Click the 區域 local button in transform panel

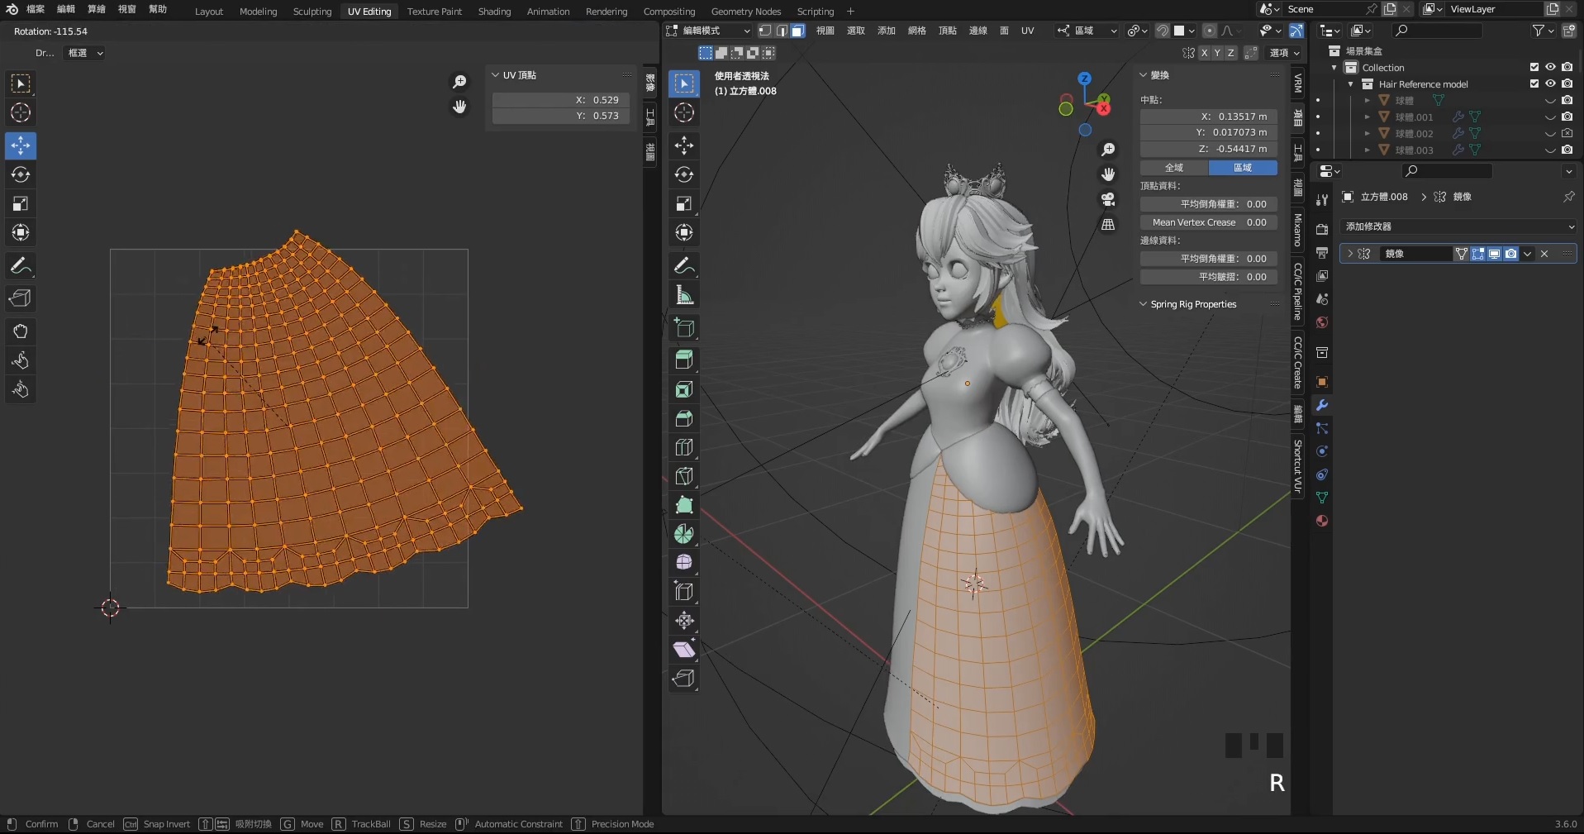(x=1243, y=168)
